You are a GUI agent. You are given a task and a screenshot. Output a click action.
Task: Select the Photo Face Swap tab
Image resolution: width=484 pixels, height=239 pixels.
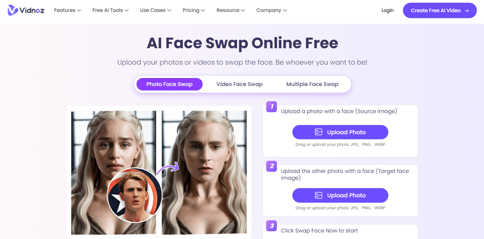click(169, 84)
